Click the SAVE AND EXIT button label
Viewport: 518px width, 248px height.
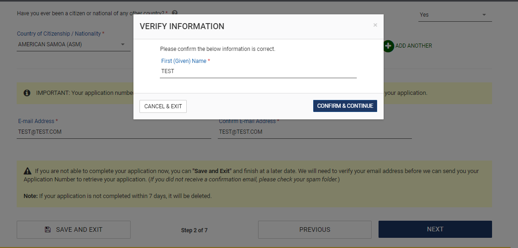coord(79,229)
